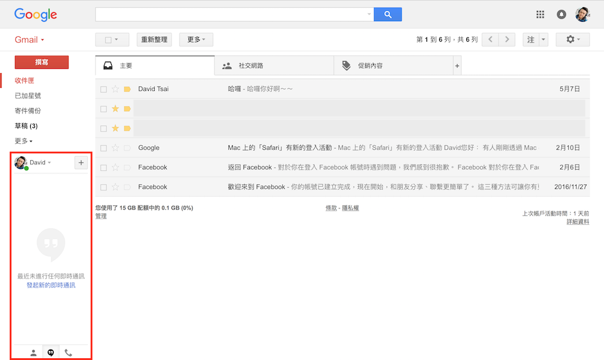Select the Hangouts conversations speech-bubble icon
Screen dimensions: 604x360
tap(51, 352)
